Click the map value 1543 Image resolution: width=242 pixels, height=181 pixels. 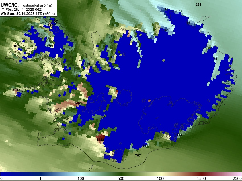point(100,140)
